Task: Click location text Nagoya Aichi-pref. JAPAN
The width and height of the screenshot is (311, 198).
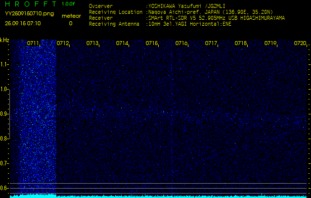Action: pyautogui.click(x=184, y=12)
